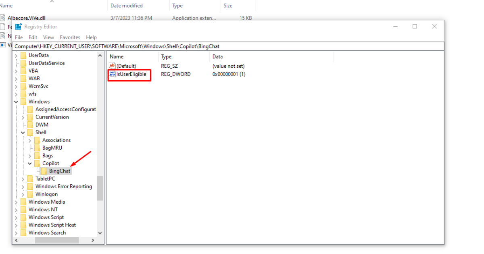The width and height of the screenshot is (484, 254).
Task: Click the registry path address bar
Action: pyautogui.click(x=228, y=46)
